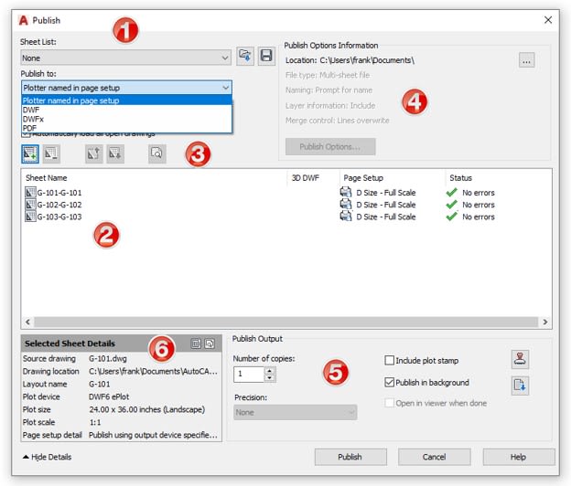Click inside Number of copies field
This screenshot has height=486, width=571.
click(x=249, y=374)
